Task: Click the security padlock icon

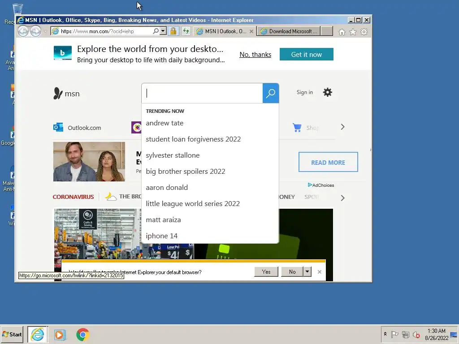Action: tap(173, 31)
